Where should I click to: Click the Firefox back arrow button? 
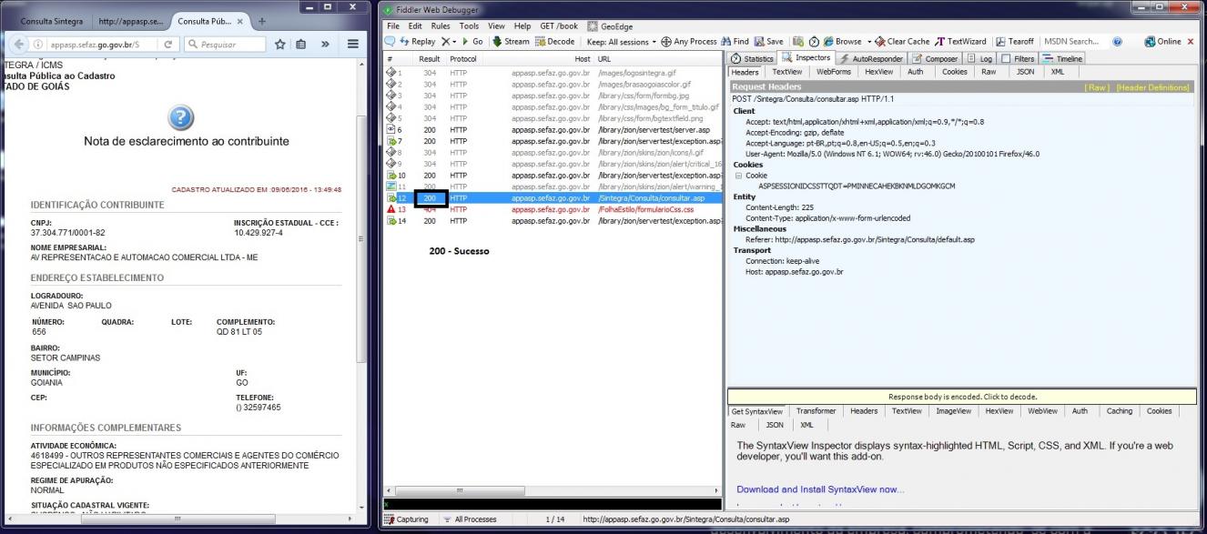coord(17,44)
